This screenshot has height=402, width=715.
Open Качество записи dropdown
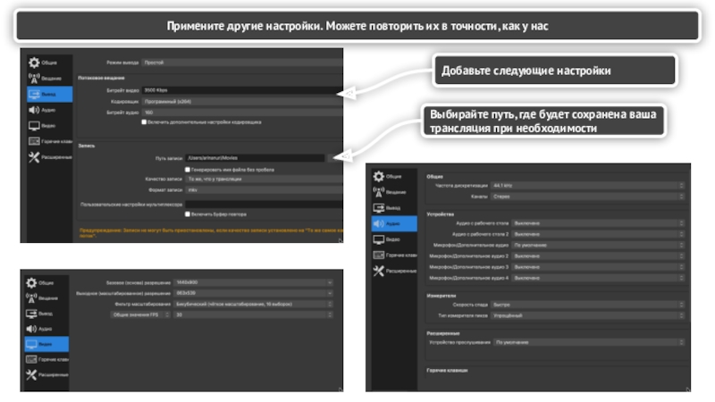pyautogui.click(x=264, y=180)
